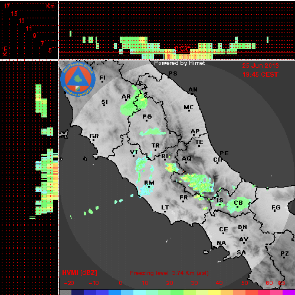This screenshot has width=295, height=295.
Task: Click the 17 Km altitude axis label
Action: tap(7, 6)
